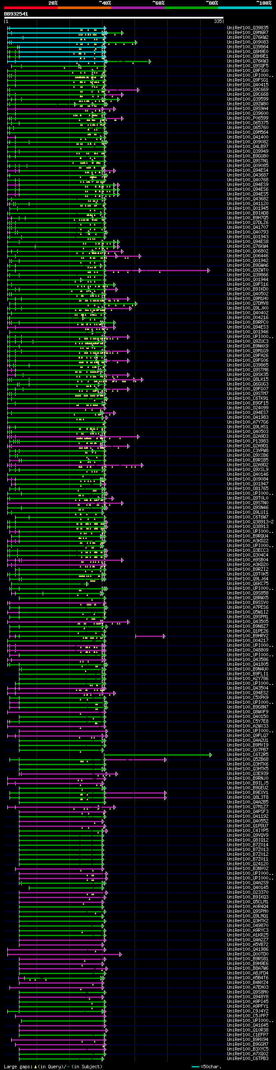Image resolution: width=276 pixels, height=1070 pixels.
Task: Click the UniRef100_C6T2R5 label
Action: (248, 755)
